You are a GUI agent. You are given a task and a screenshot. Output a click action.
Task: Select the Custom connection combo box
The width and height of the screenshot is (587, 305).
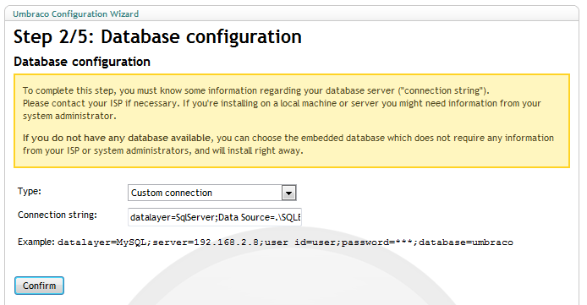[x=212, y=193]
